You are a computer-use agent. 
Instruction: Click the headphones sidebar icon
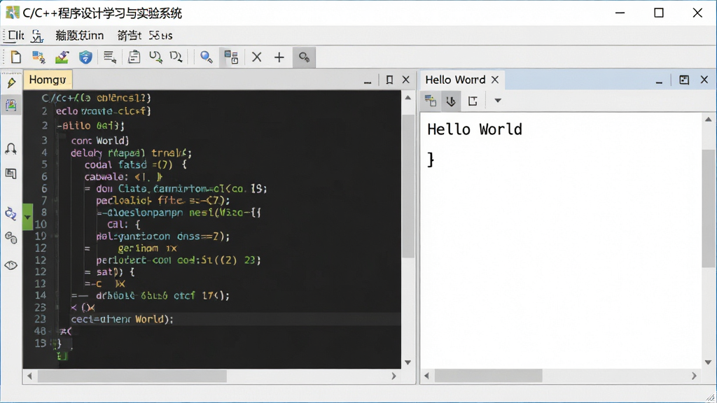(x=11, y=149)
